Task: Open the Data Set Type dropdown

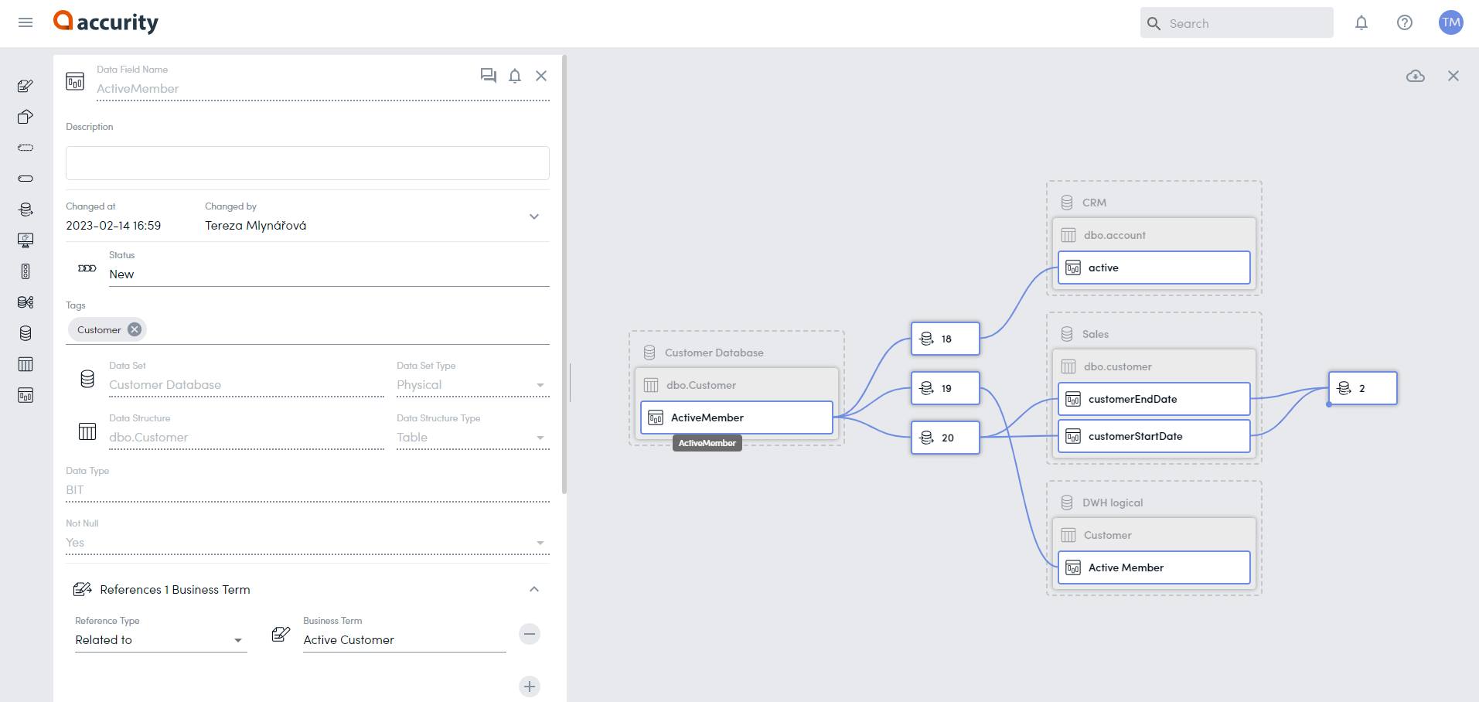Action: pos(473,385)
